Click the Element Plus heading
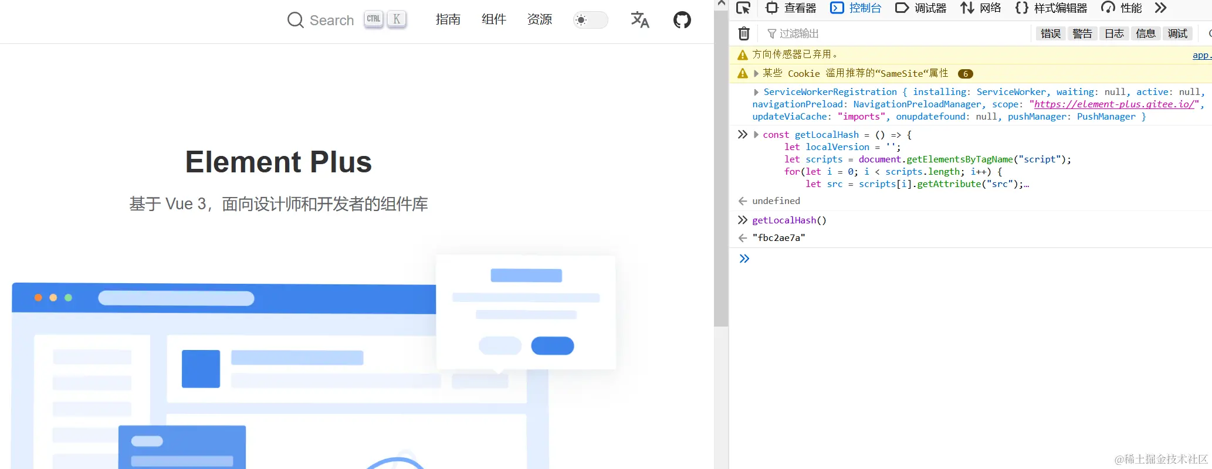Screen dimensions: 1212x469 tap(279, 162)
